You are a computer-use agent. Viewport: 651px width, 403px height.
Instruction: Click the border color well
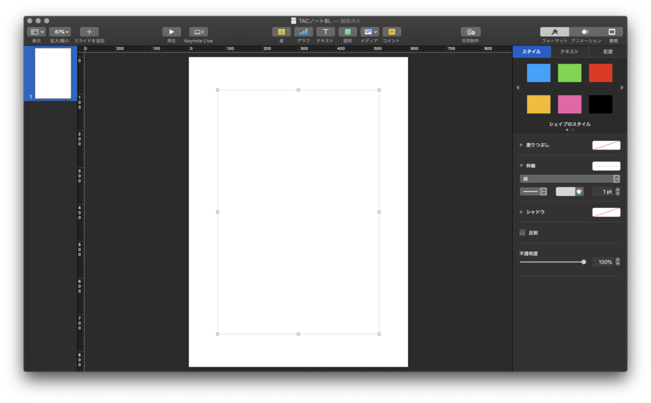tap(565, 191)
